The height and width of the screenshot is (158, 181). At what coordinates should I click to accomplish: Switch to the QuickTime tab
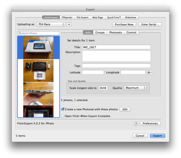pos(114,17)
